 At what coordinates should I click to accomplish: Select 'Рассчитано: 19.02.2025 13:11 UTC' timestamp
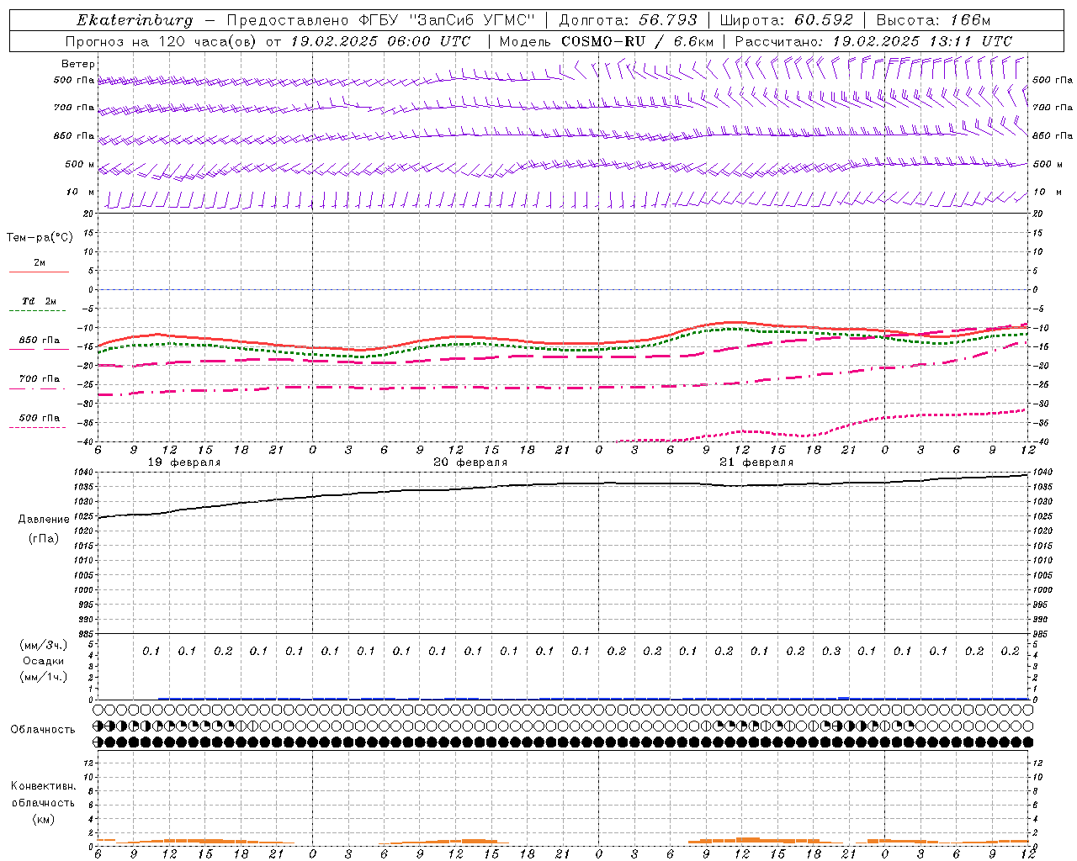(873, 41)
